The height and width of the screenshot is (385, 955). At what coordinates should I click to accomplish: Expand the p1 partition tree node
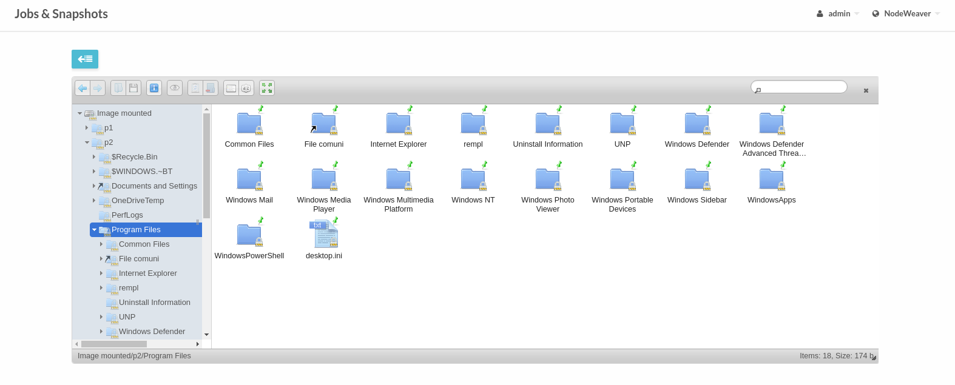(87, 128)
